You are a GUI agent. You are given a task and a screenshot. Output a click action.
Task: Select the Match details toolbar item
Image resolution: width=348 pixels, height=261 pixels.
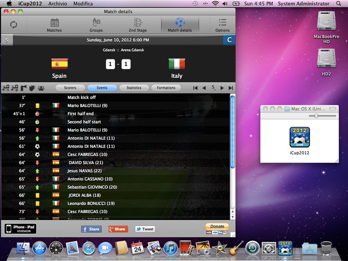pyautogui.click(x=180, y=25)
